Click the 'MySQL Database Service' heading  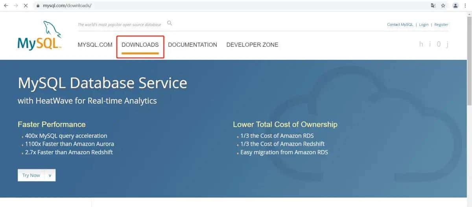click(102, 83)
